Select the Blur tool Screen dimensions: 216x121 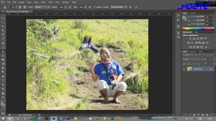pos(3,68)
